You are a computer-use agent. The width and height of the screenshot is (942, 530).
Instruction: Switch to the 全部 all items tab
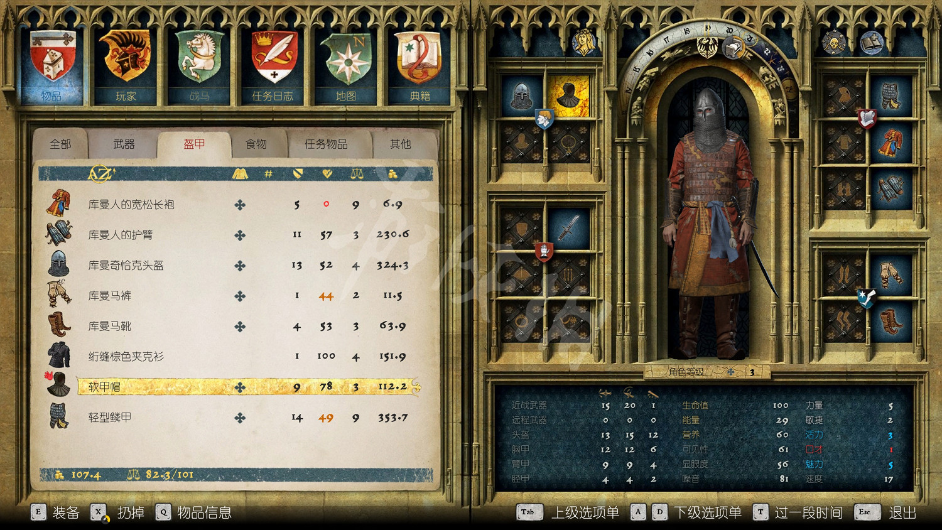click(x=60, y=144)
